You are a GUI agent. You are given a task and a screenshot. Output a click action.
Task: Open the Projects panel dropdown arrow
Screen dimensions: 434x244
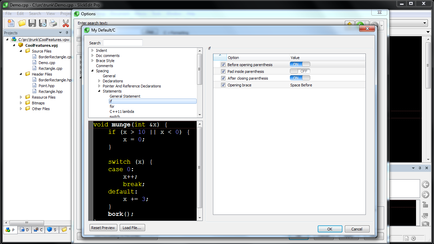(60, 33)
